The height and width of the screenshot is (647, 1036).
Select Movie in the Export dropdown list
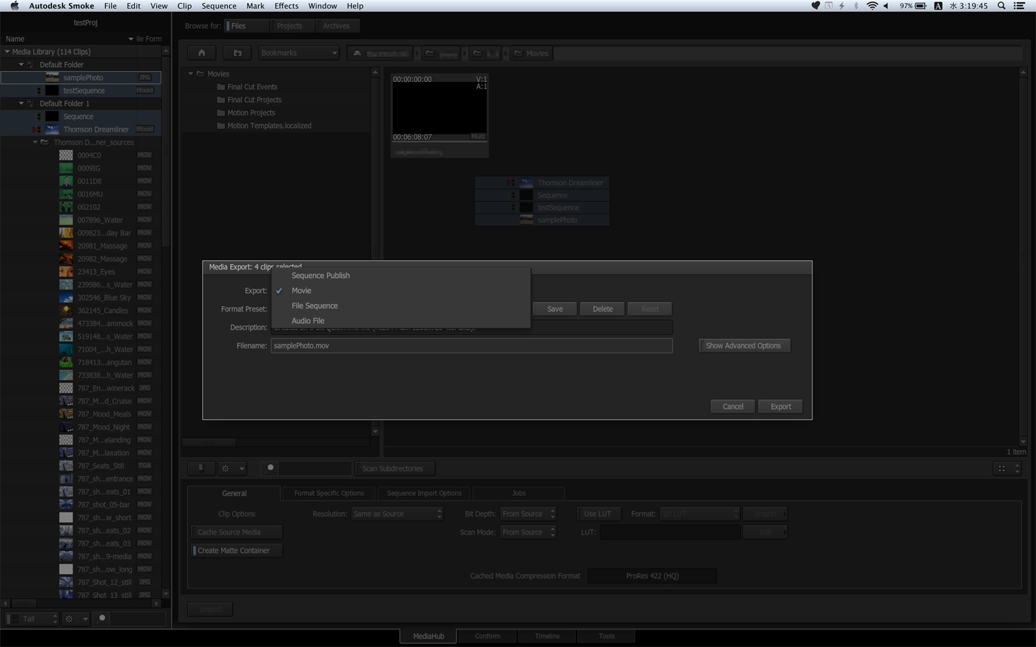pos(301,290)
